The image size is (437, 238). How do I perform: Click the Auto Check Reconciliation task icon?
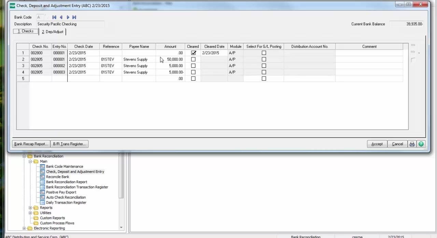(x=42, y=197)
